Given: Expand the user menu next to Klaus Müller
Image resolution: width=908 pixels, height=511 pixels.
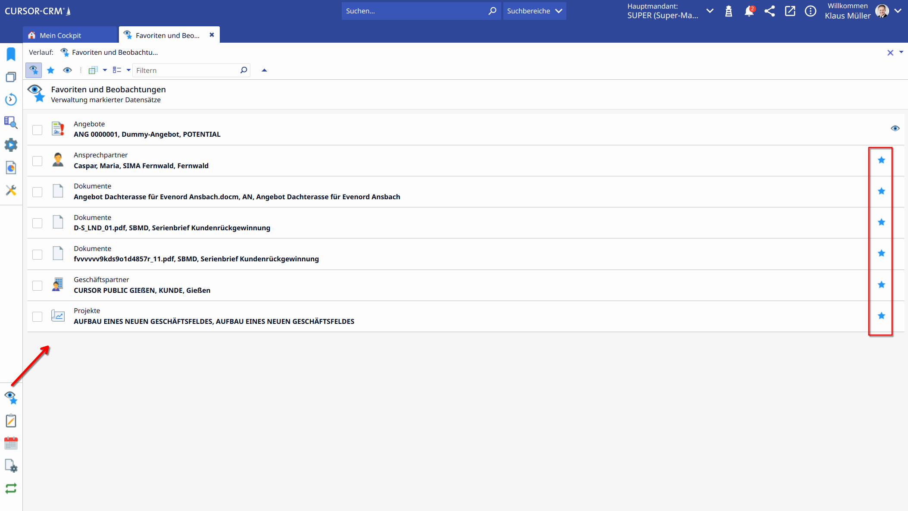Looking at the screenshot, I should [x=898, y=11].
